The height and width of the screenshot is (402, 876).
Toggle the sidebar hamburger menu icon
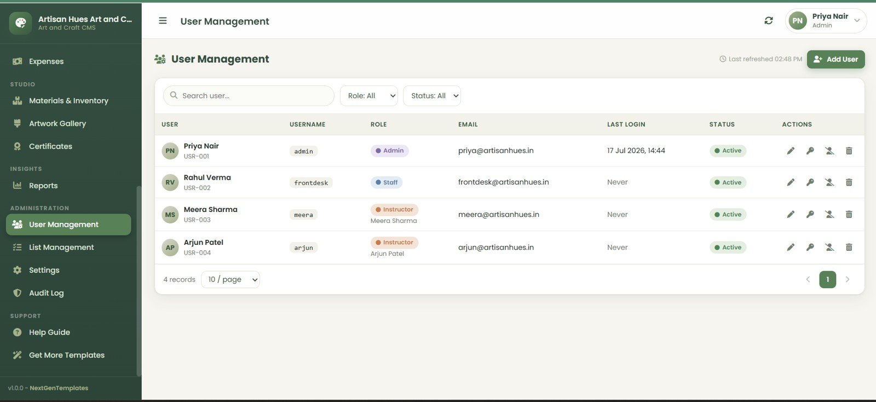click(x=163, y=21)
